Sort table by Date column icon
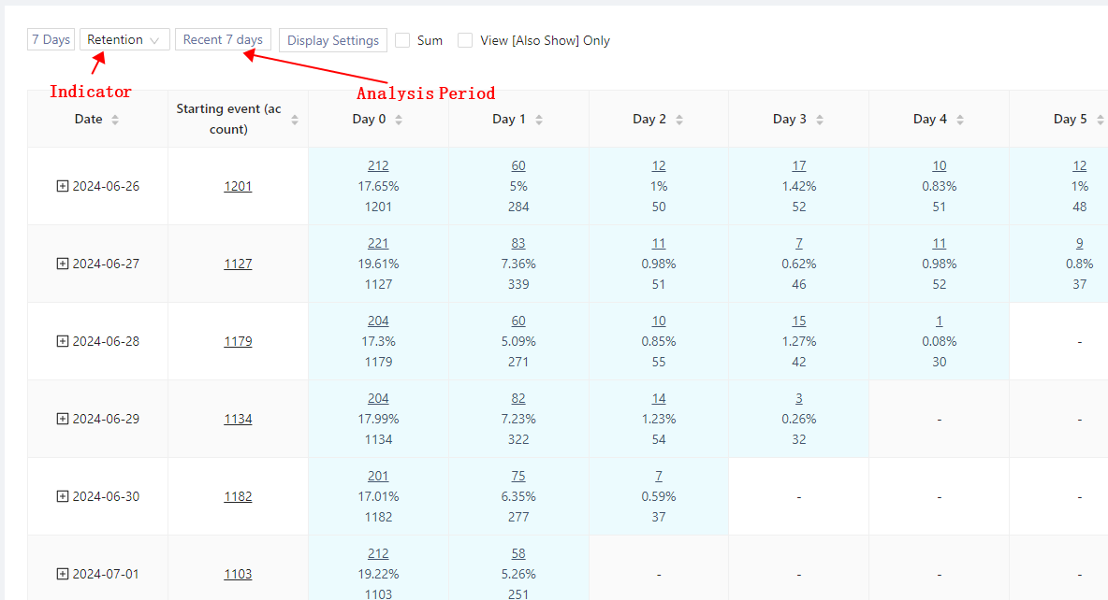Image resolution: width=1108 pixels, height=600 pixels. click(x=115, y=120)
